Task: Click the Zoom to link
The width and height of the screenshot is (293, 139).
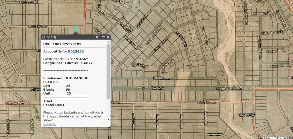Action: [50, 124]
